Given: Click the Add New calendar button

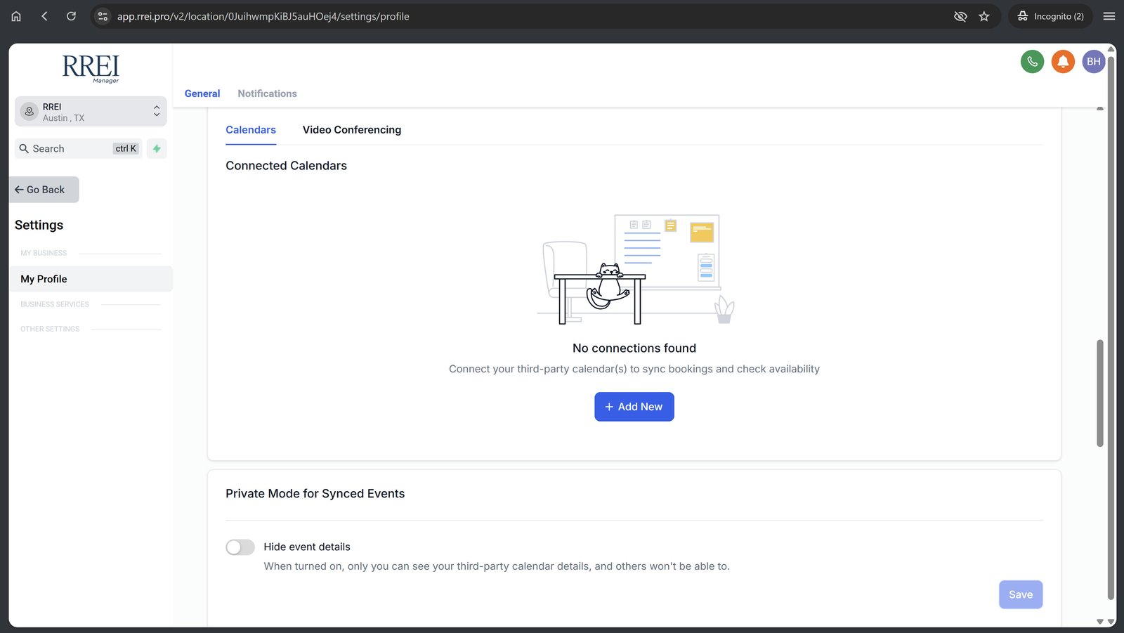Looking at the screenshot, I should coord(634,407).
